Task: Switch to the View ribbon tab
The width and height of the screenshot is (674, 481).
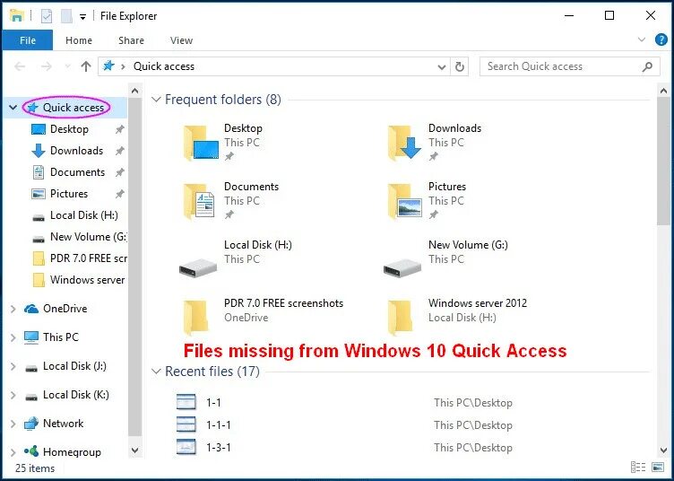Action: coord(181,40)
